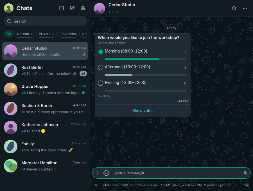253x191 pixels.
Task: Click the Morning option progress bar
Action: point(146,59)
